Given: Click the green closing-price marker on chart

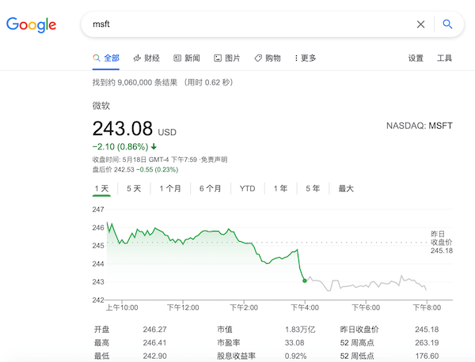Looking at the screenshot, I should tap(304, 280).
